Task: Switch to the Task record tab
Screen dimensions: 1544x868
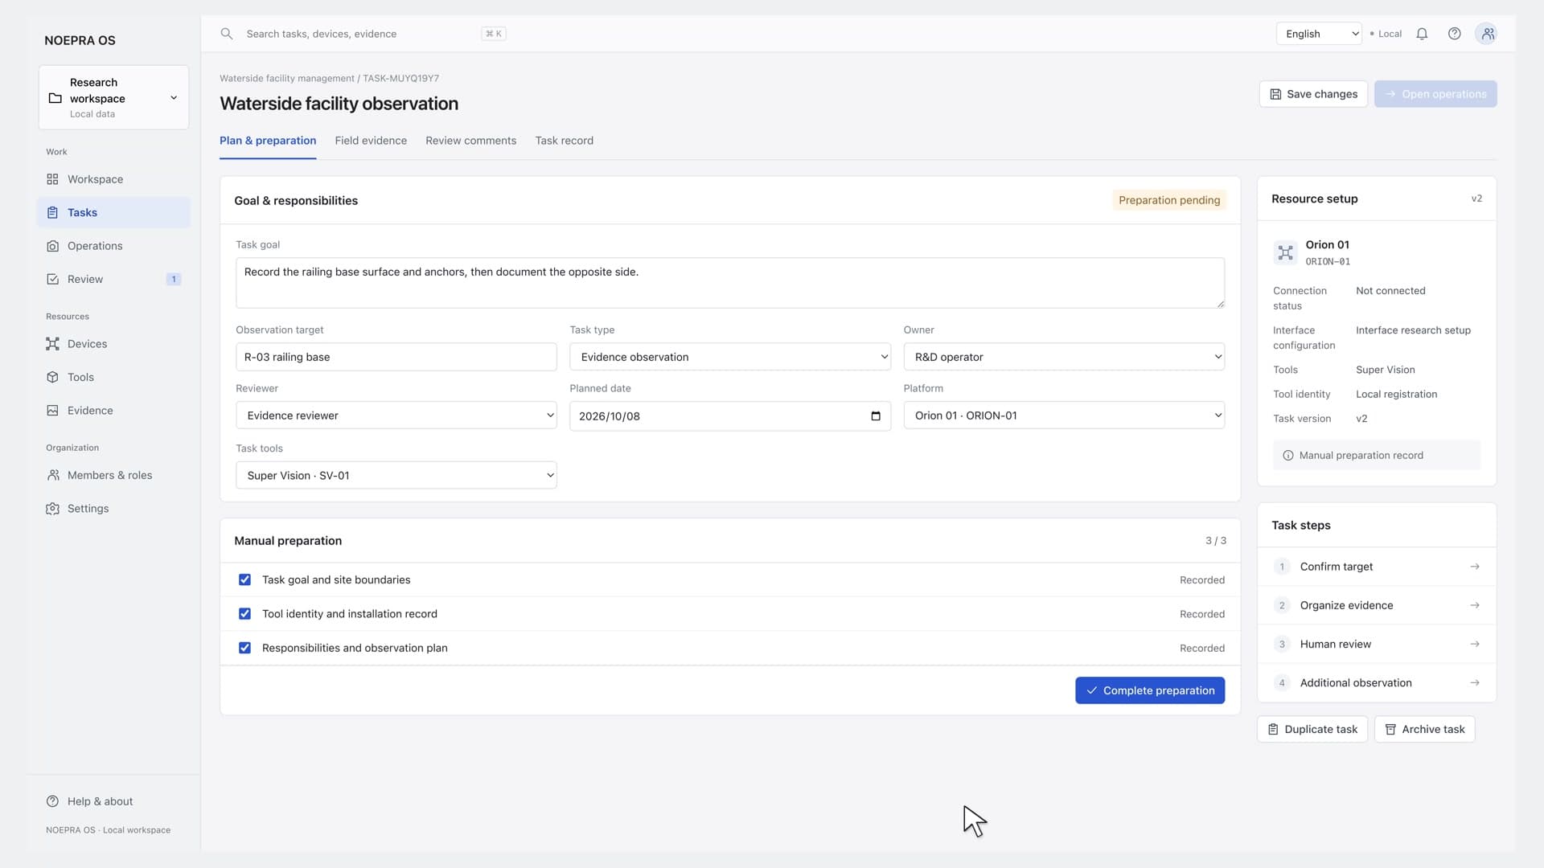Action: point(564,141)
